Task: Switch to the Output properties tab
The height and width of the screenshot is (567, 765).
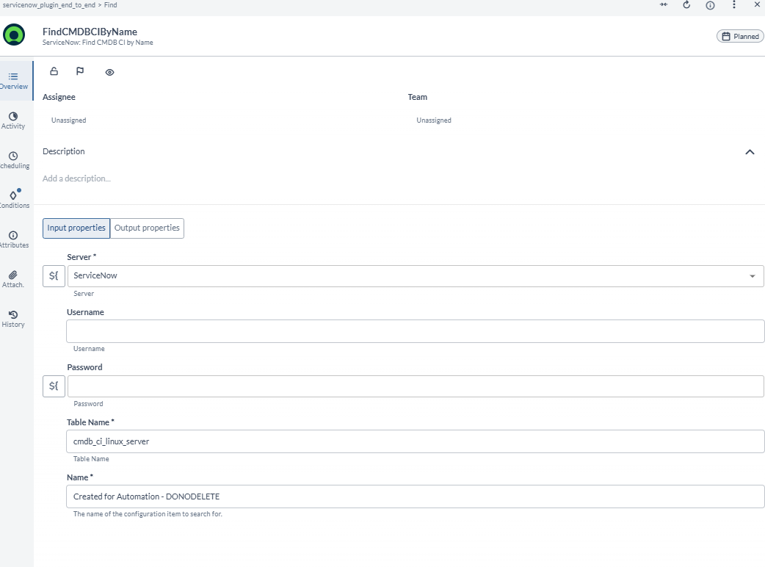Action: click(x=147, y=228)
